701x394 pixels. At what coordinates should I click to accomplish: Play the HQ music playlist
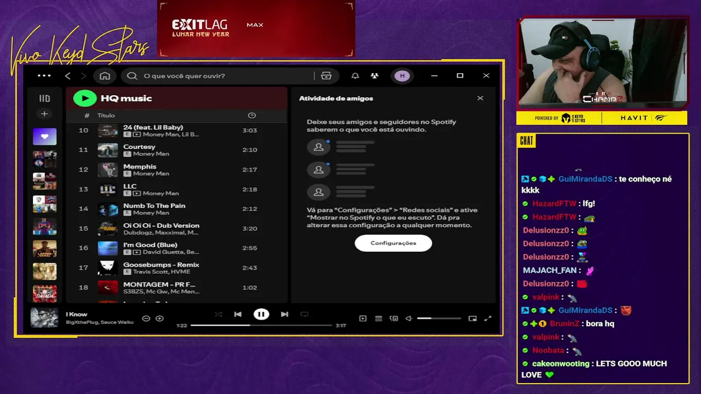pos(85,99)
